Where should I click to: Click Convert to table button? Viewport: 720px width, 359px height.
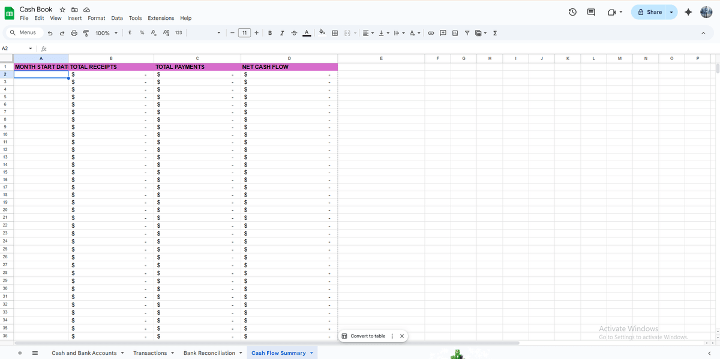click(364, 336)
